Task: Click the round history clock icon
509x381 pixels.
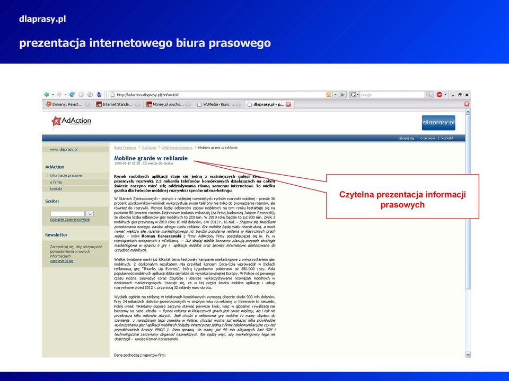Action: pyautogui.click(x=90, y=95)
